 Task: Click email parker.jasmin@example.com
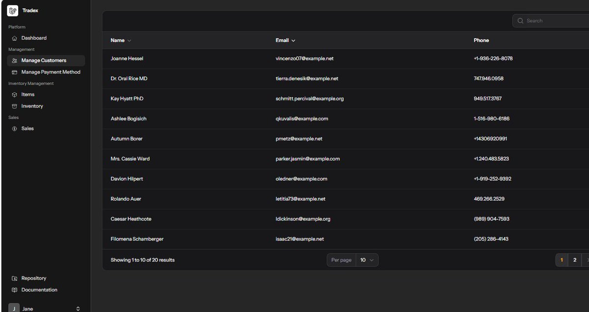(308, 159)
